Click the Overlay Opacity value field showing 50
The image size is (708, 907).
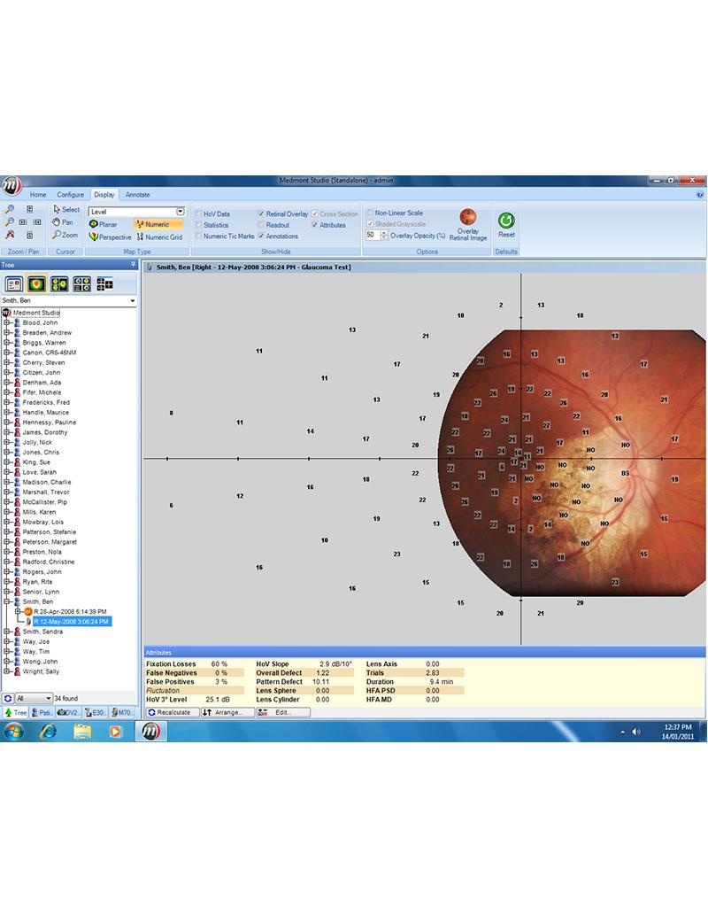pos(373,236)
